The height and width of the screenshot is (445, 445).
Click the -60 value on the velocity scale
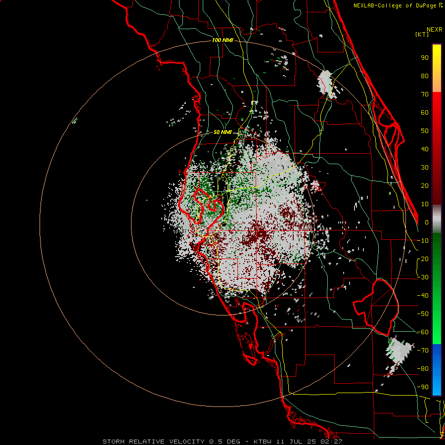[423, 332]
